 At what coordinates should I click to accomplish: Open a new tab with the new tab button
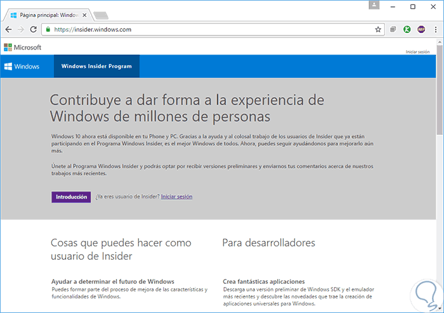click(x=101, y=16)
